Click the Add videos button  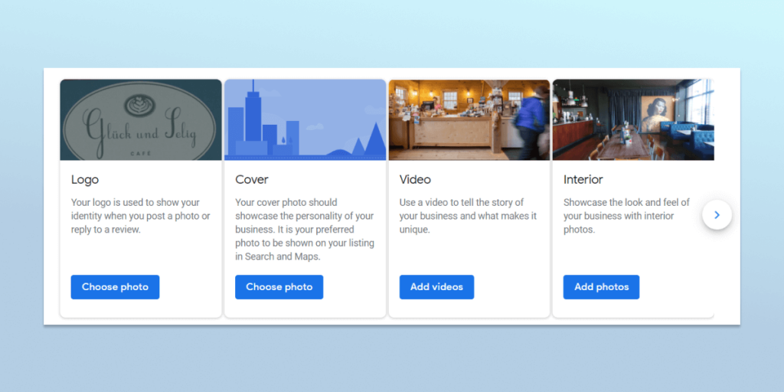tap(436, 287)
